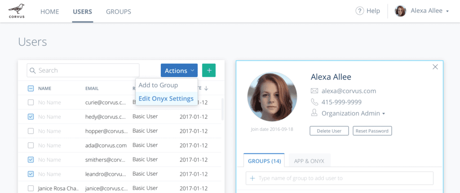Click the Reset Password button
Image resolution: width=460 pixels, height=193 pixels.
click(x=372, y=131)
